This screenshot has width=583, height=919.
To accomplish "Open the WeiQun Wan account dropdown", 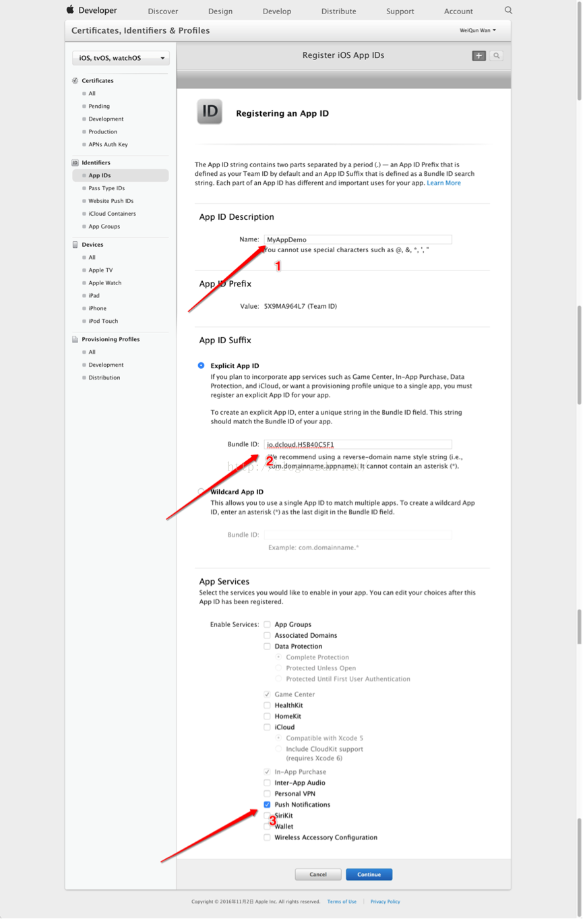I will tap(478, 30).
